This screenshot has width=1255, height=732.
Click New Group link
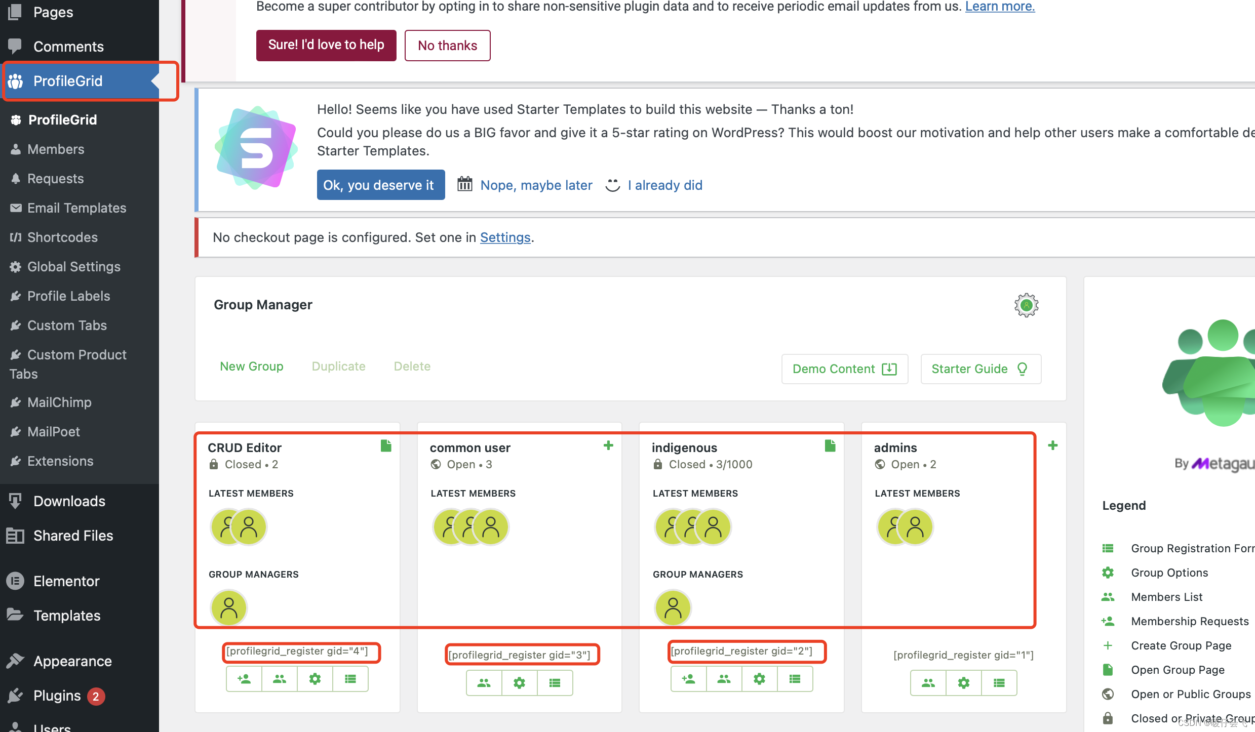click(x=251, y=366)
